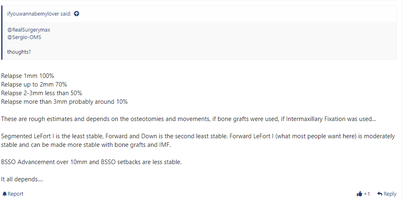Open the @RealSurgerymax mention

[29, 30]
